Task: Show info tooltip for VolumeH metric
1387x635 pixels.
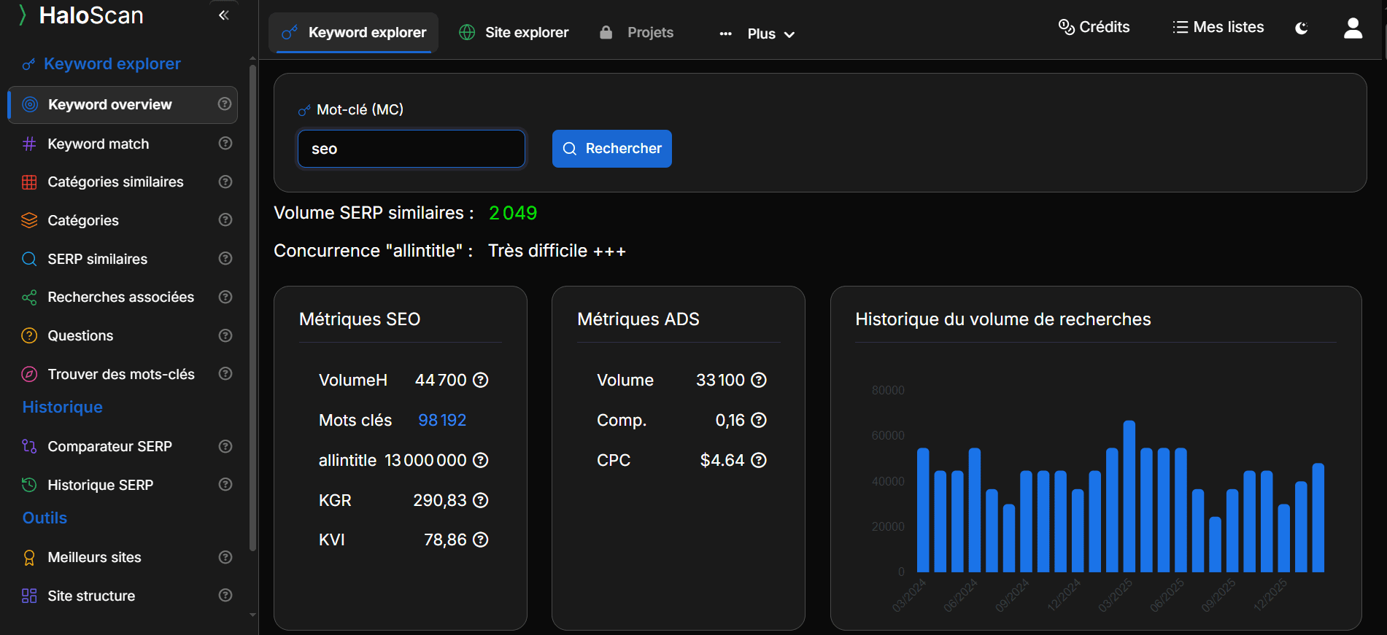Action: click(480, 380)
